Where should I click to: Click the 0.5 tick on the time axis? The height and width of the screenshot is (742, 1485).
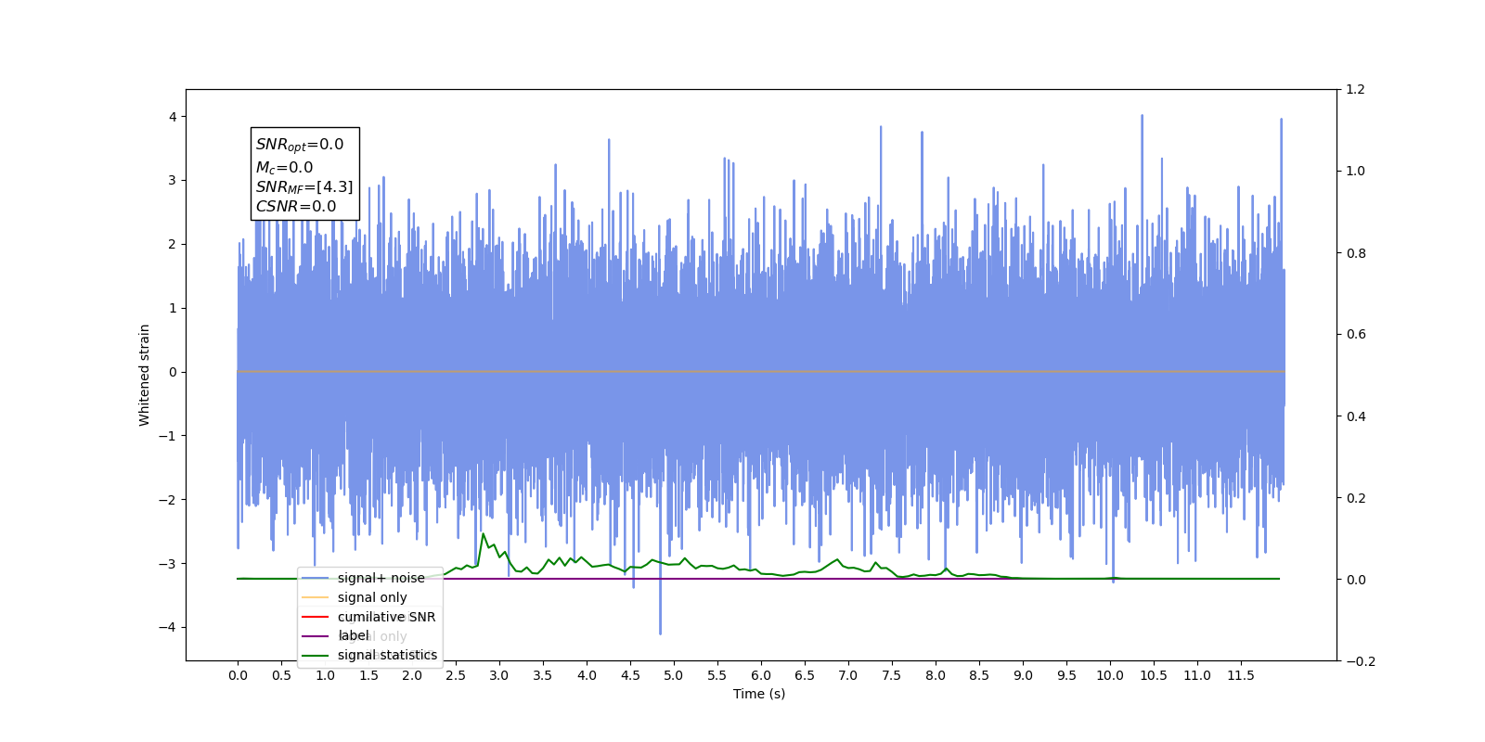(281, 675)
